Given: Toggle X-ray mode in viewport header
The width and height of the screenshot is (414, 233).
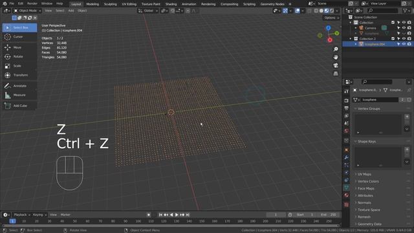Looking at the screenshot, I should pos(309,11).
